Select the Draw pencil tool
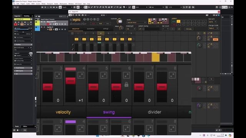 (x=91, y=7)
